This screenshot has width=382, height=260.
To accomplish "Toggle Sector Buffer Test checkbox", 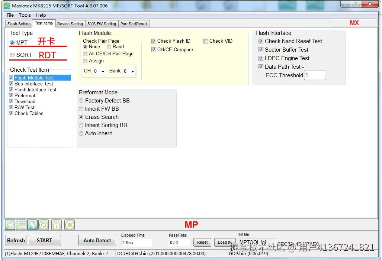I will [x=261, y=50].
